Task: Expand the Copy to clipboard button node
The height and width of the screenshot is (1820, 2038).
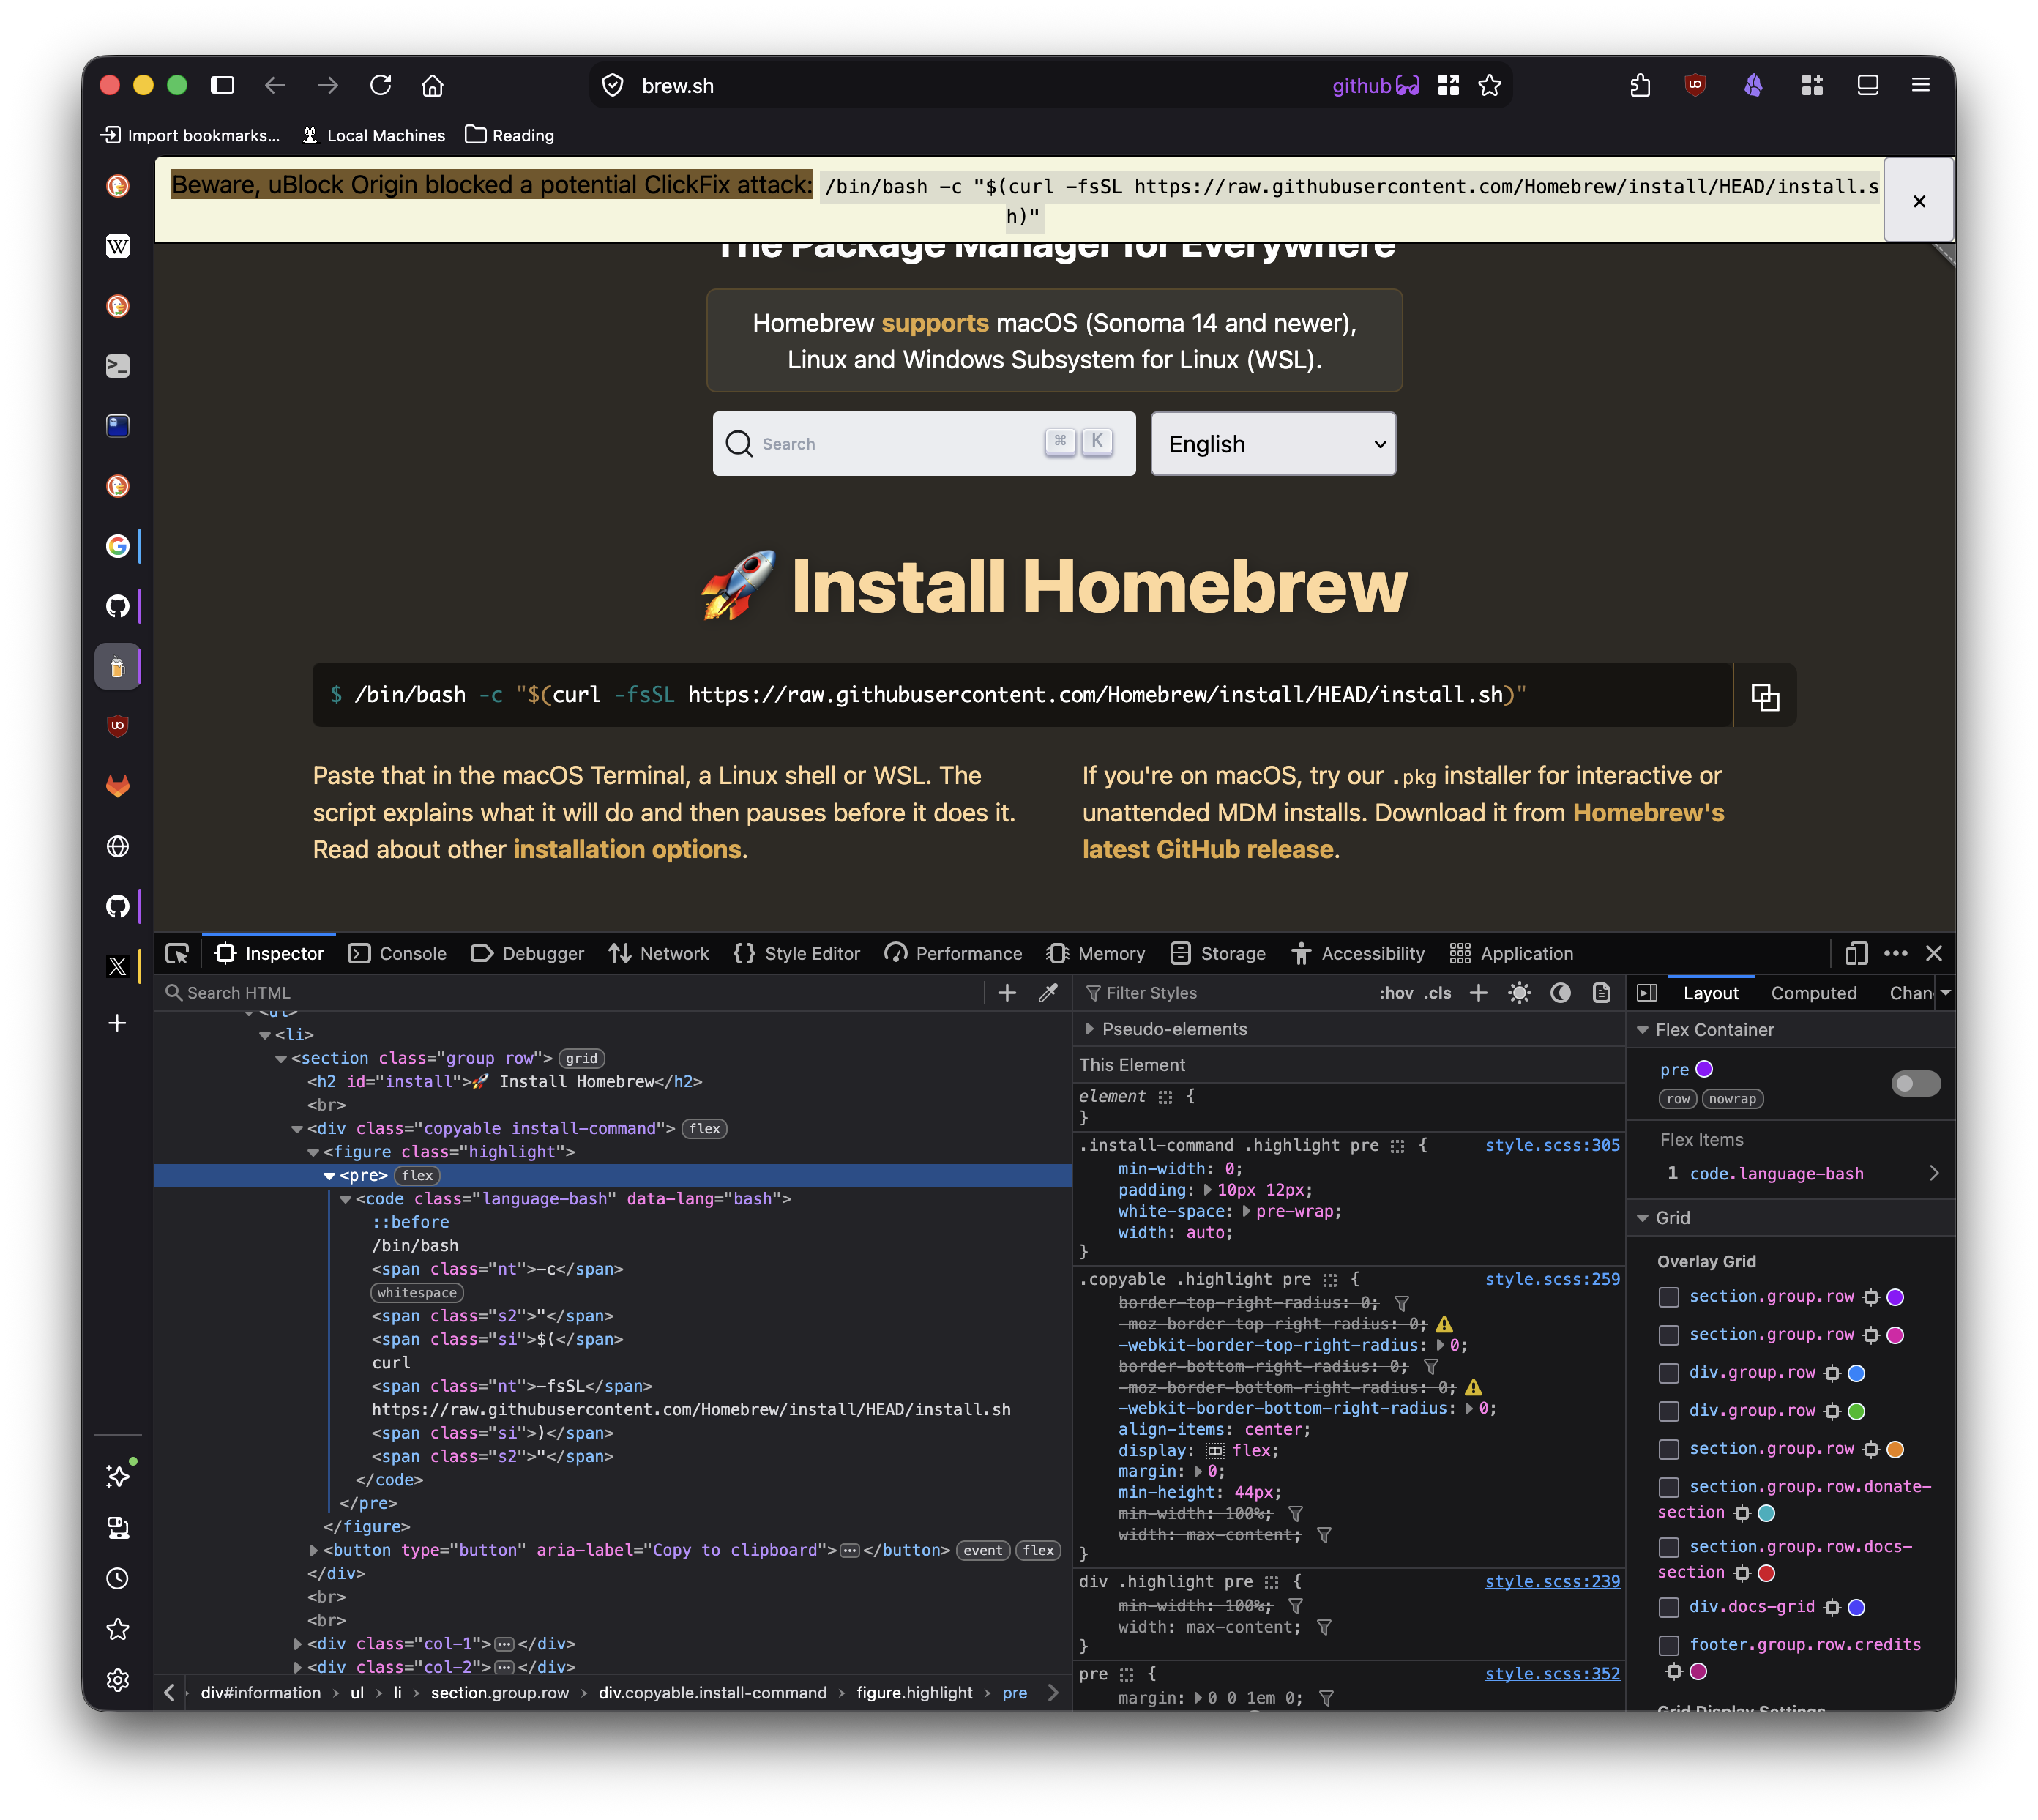Action: (314, 1550)
